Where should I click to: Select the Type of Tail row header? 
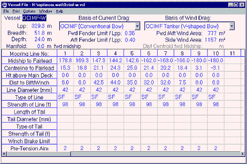(x=29, y=126)
